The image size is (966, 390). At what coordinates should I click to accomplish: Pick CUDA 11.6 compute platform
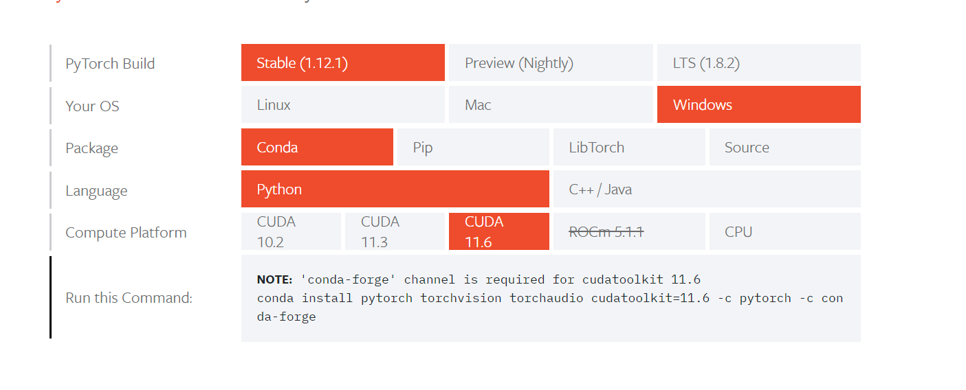click(499, 231)
